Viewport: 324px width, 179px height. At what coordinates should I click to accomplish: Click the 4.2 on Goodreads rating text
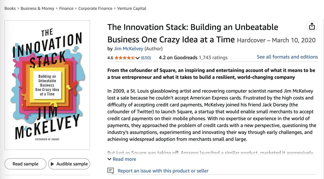[178, 58]
